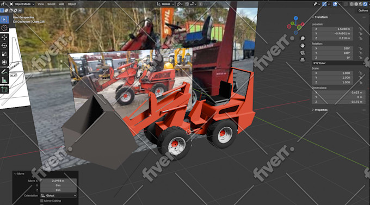This screenshot has width=370, height=205.
Task: Toggle proportional editing button
Action: (x=200, y=4)
